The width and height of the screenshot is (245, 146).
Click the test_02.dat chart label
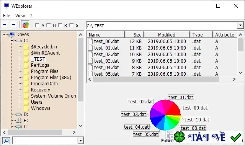pos(141,101)
